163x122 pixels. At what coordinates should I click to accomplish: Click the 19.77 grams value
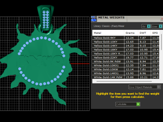click(130, 58)
